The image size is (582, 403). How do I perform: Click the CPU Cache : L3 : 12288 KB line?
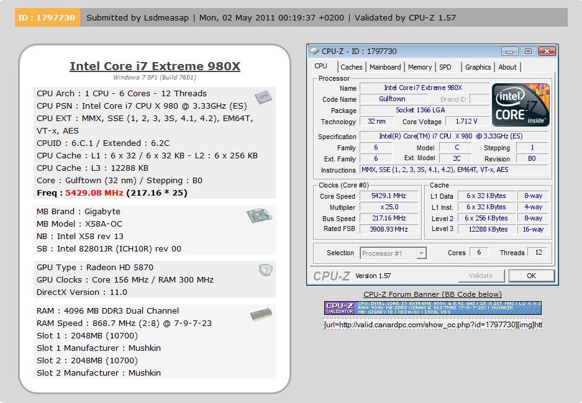click(93, 168)
